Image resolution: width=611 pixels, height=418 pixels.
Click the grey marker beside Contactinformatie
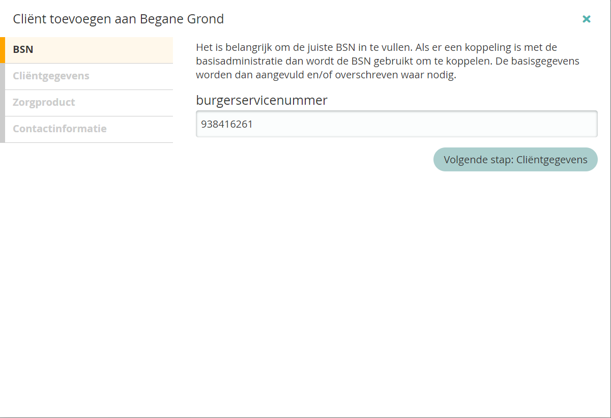click(x=3, y=129)
